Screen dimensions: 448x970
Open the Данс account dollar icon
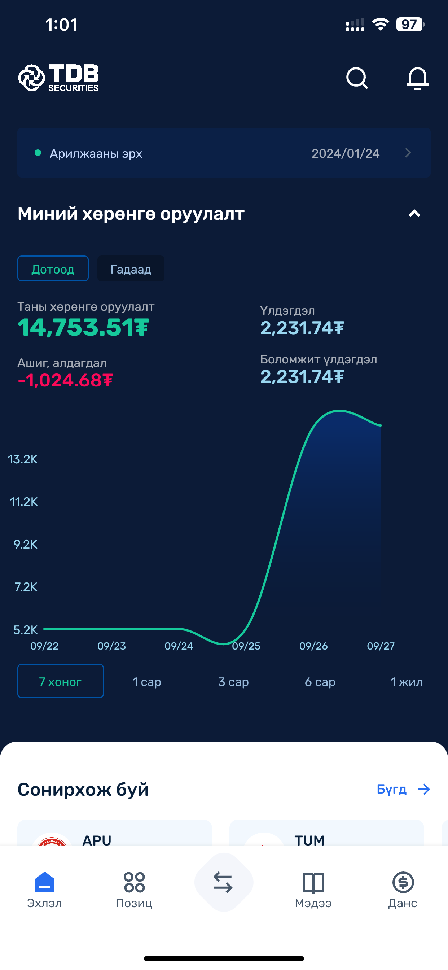[403, 890]
